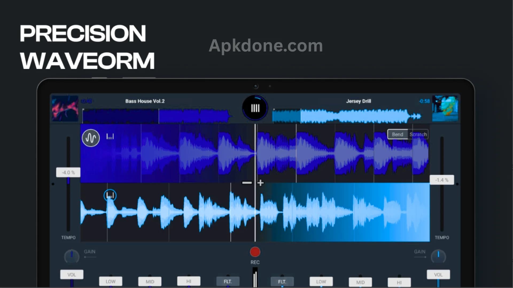513x288 pixels.
Task: Toggle right deck FLT. filter button
Action: point(282,281)
